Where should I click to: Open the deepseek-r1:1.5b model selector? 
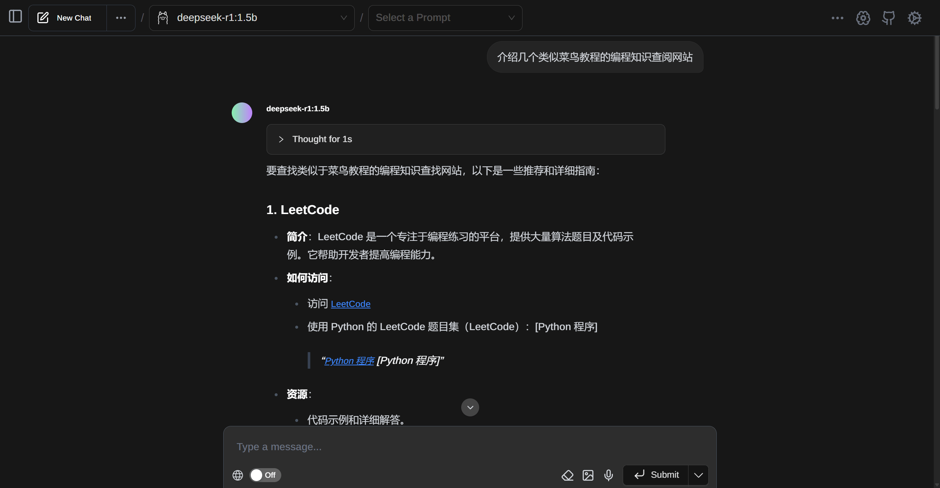coord(252,18)
